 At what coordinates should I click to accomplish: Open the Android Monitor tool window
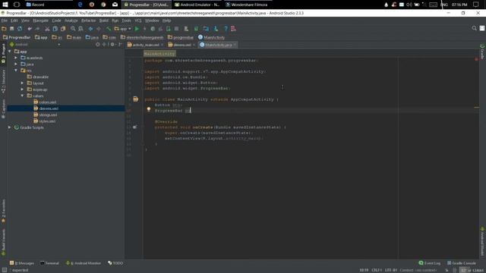[x=83, y=263]
